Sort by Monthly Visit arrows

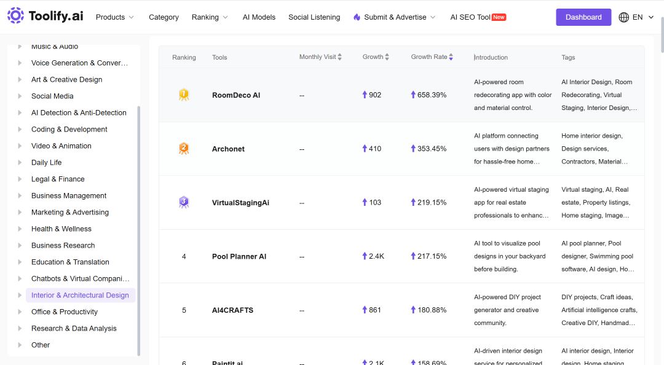click(339, 57)
